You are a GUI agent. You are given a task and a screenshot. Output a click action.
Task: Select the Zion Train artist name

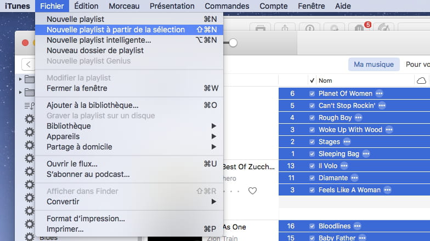click(222, 239)
